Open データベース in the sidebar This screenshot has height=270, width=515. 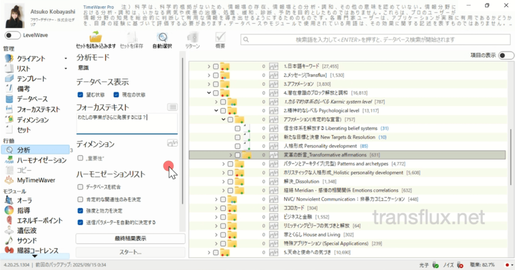32,99
